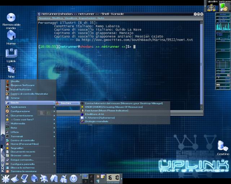Viewport: 231px width, 184px height.
Task: Select Termina la sessione in the K menu
Action: (x=30, y=171)
